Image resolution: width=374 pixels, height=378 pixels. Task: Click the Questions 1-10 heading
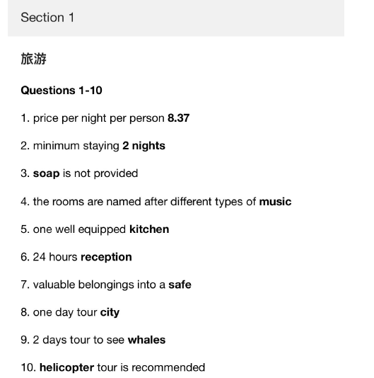point(62,91)
